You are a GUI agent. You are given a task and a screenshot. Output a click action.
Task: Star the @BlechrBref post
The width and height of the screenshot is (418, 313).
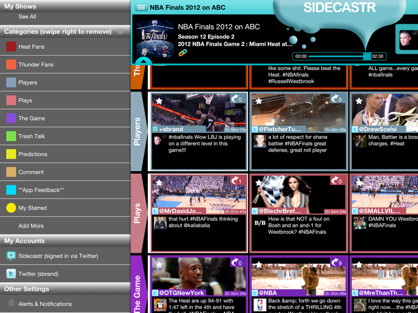[x=258, y=183]
